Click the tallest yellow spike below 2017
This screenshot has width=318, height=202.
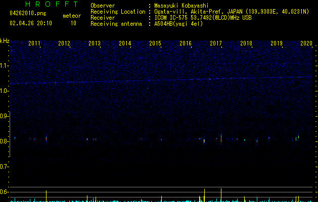coord(221,195)
